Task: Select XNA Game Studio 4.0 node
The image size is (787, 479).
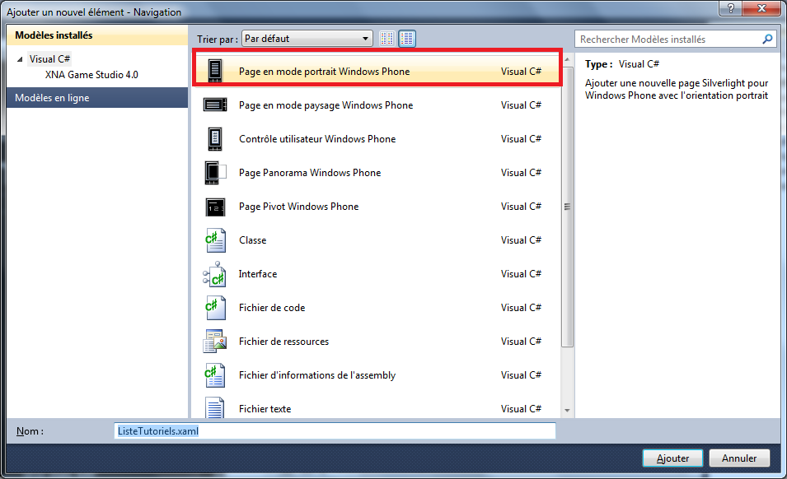Action: [91, 75]
